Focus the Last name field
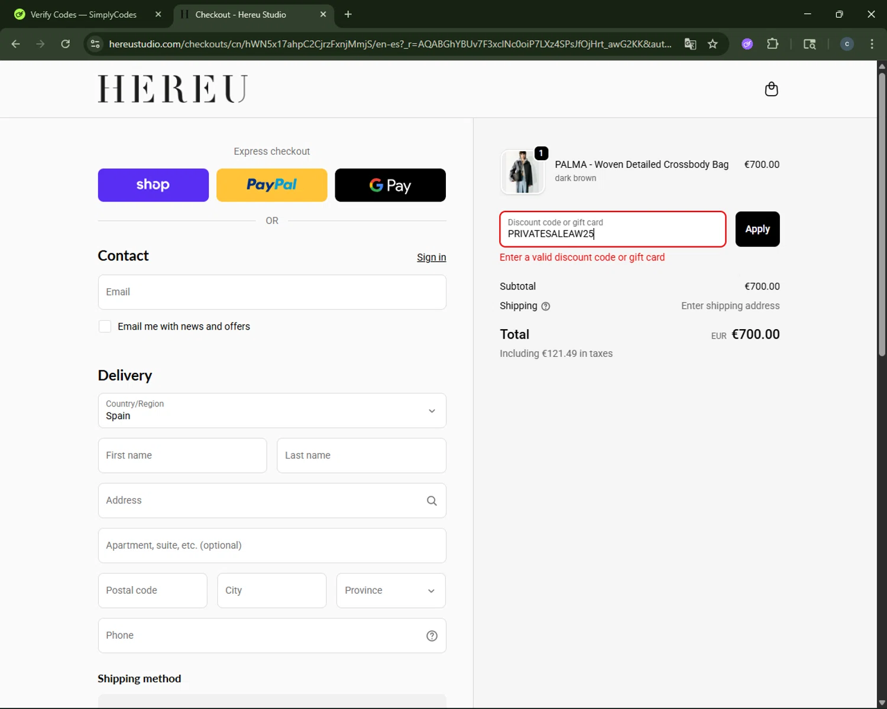The image size is (887, 709). 361,456
